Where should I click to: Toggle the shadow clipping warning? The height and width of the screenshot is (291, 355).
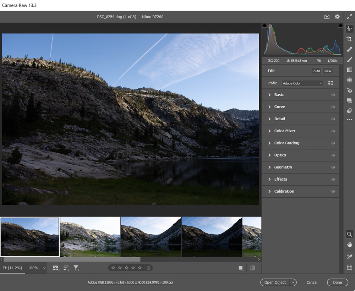point(264,25)
